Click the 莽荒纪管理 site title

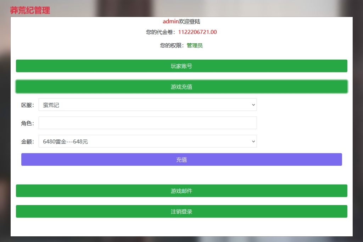point(30,10)
